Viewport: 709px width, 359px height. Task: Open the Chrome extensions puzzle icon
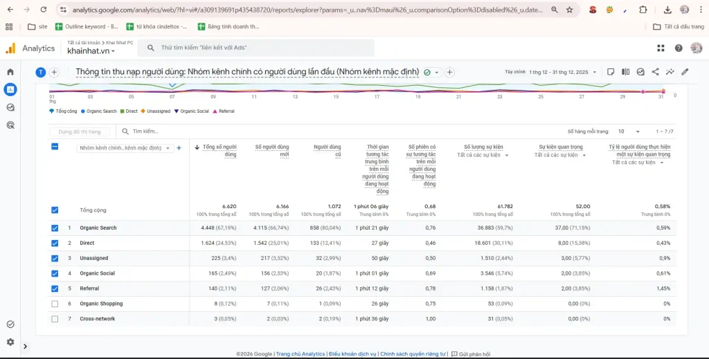(x=643, y=10)
